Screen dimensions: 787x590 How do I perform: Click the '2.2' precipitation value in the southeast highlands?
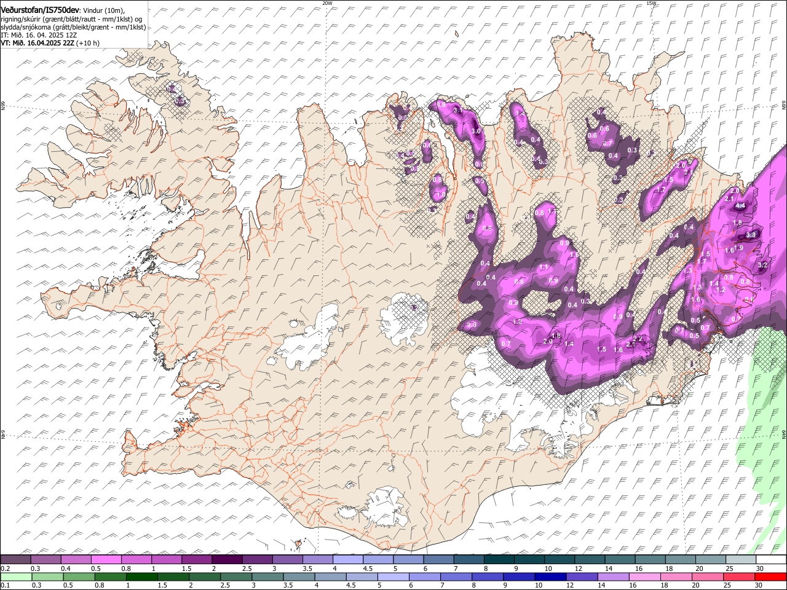click(x=637, y=339)
